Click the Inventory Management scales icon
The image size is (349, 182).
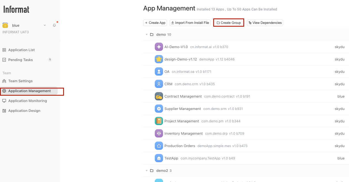(x=159, y=134)
